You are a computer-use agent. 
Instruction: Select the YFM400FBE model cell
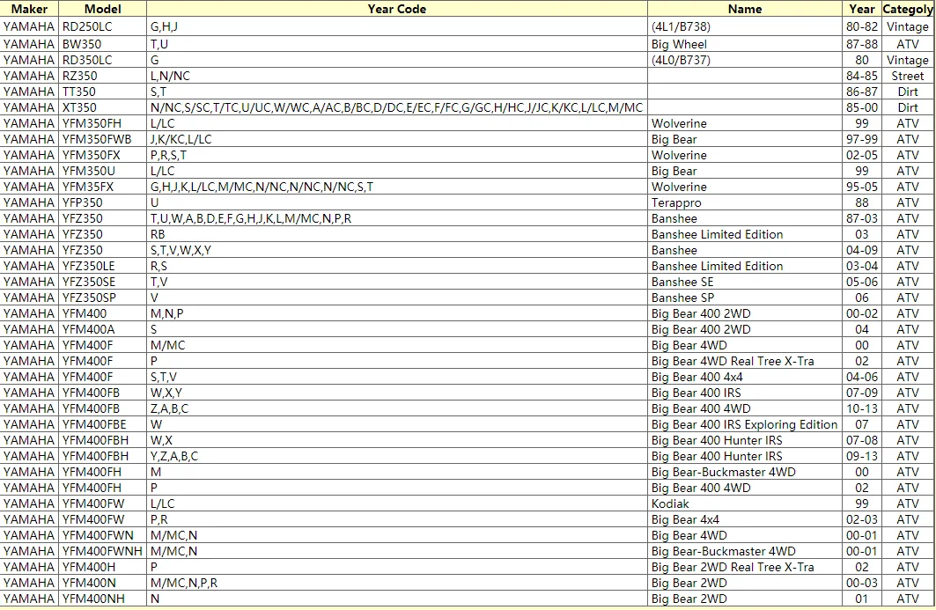103,424
